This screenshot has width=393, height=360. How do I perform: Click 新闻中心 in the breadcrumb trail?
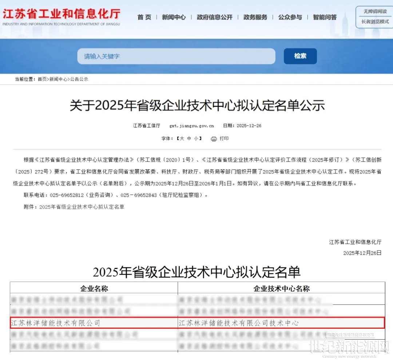click(x=58, y=79)
